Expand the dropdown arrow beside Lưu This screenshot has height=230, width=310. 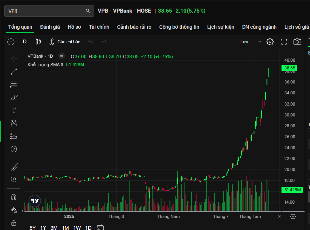click(260, 42)
